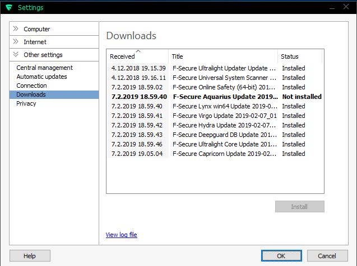Sort list by Status column header
Viewport: 357px width, 266px height.
coord(300,56)
